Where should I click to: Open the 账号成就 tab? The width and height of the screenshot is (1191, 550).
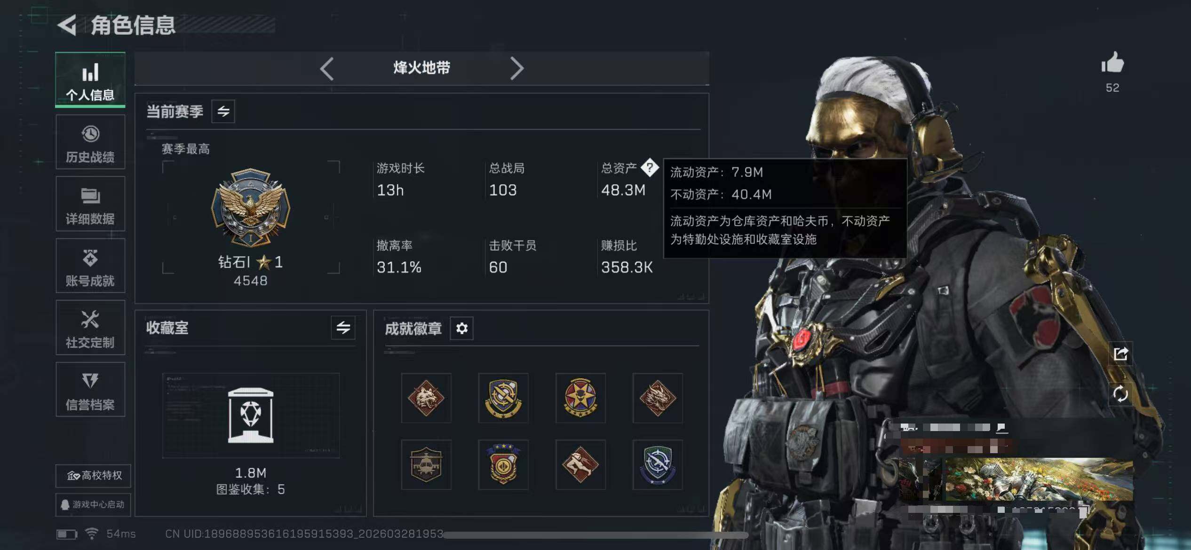(x=90, y=266)
